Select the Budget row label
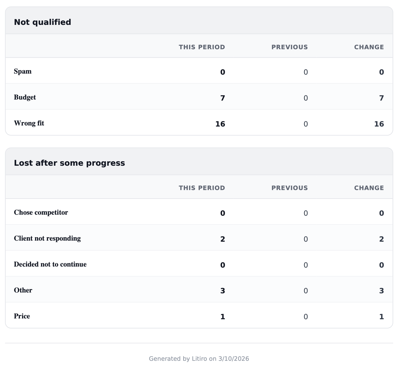The width and height of the screenshot is (401, 369). 25,97
